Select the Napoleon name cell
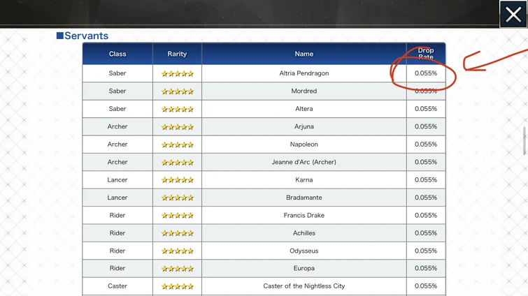This screenshot has width=528, height=296. pos(304,145)
